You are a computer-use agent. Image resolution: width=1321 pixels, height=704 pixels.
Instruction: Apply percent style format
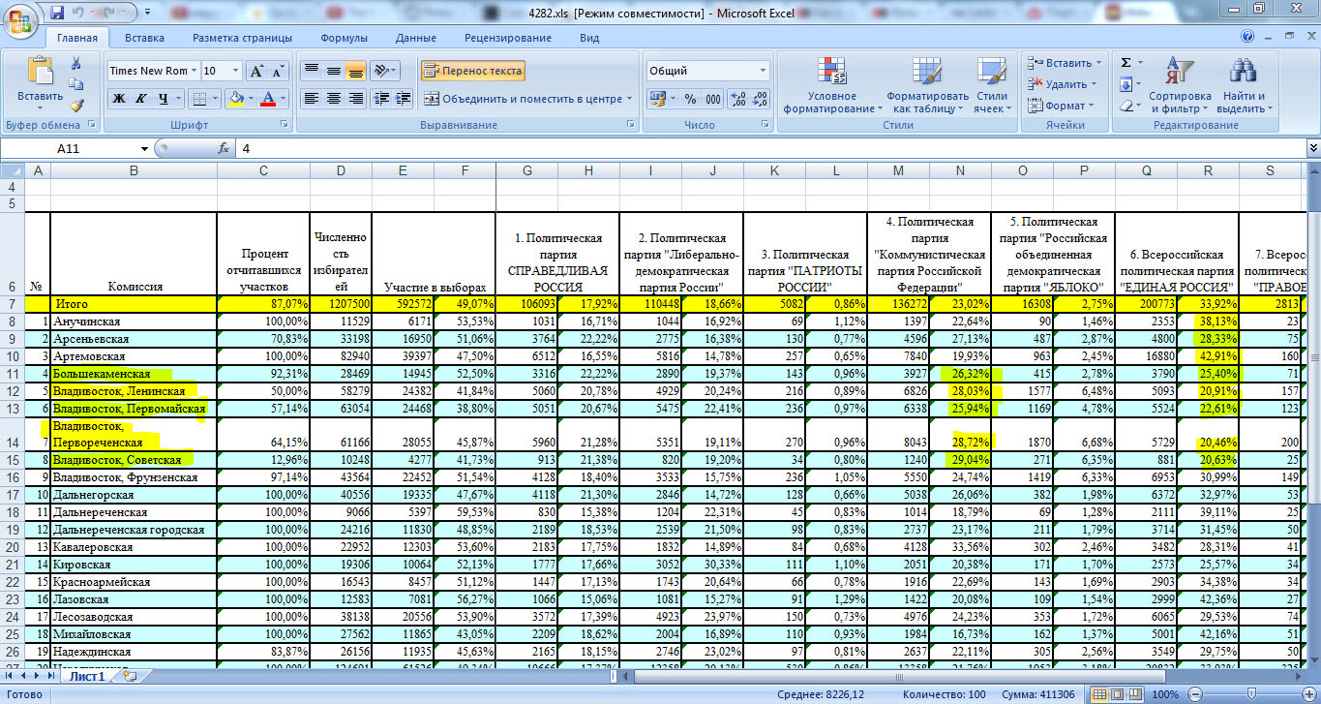point(690,99)
